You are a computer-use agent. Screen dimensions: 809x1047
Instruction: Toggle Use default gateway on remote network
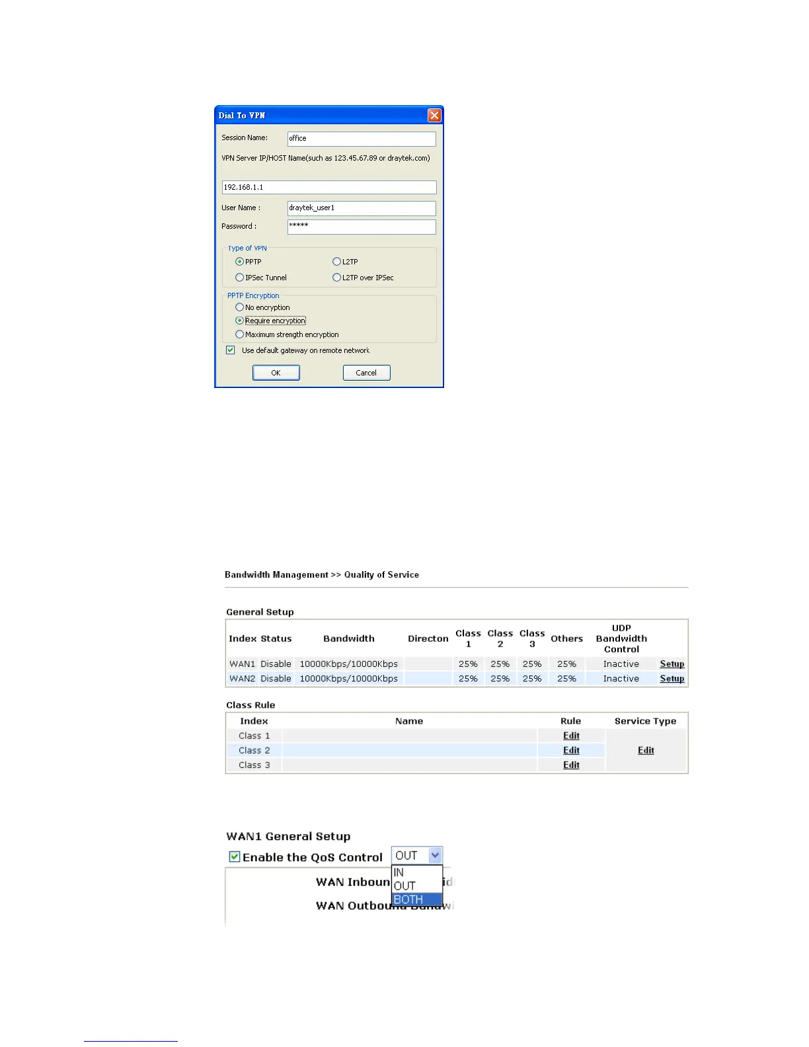pyautogui.click(x=231, y=350)
